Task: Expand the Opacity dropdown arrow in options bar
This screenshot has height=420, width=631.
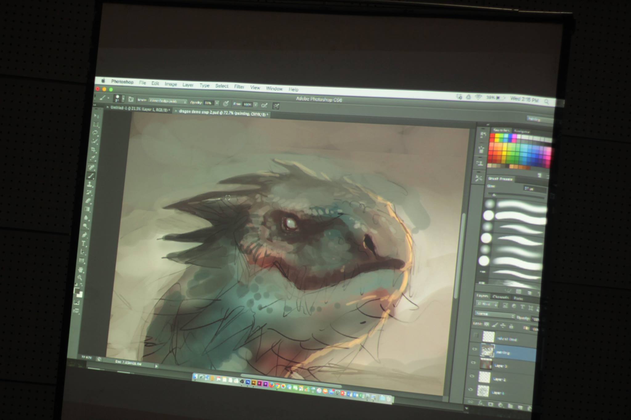Action: click(217, 103)
